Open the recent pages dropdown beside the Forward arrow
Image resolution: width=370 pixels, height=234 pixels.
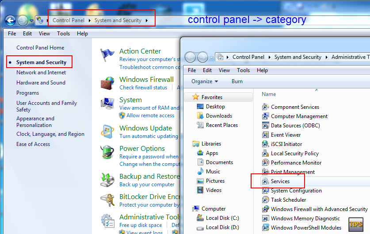point(32,21)
